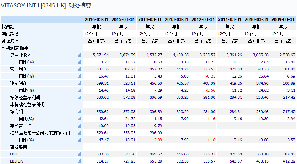Open chart icon for 扣非后归属母公司股东的净利润 row
Screen dimensions: 297x164
(80, 133)
